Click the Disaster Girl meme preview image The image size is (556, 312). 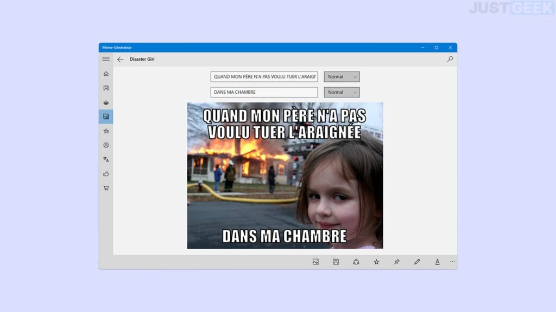285,176
